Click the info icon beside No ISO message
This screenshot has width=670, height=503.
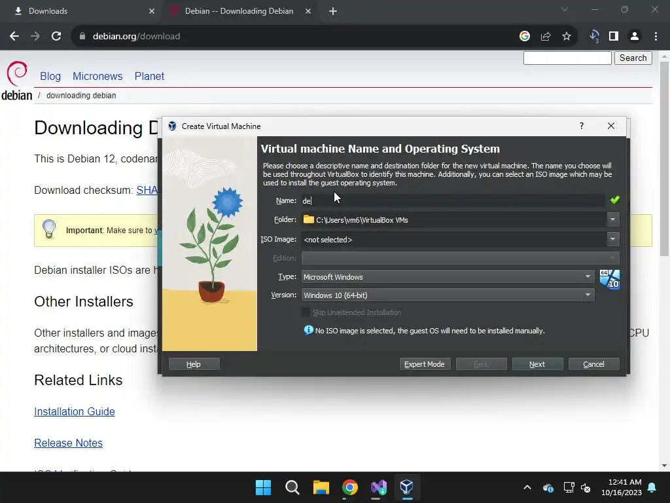point(308,330)
